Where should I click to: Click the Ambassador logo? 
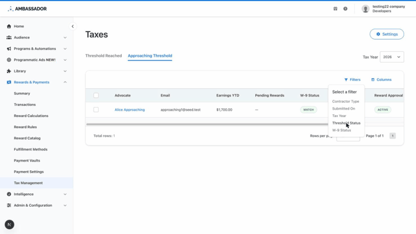coord(27,9)
